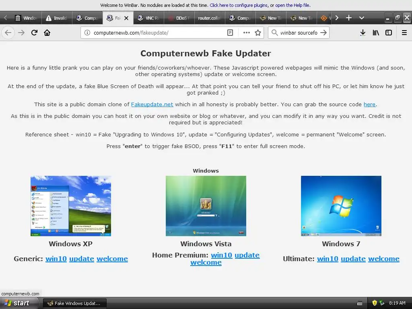
Task: Click the Windows 7 caption text
Action: (x=341, y=244)
